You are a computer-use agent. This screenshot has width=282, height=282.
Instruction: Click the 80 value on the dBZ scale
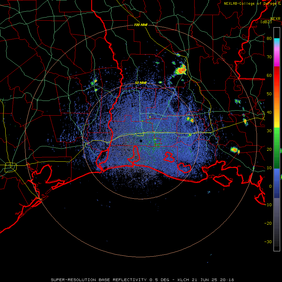[x=269, y=38]
